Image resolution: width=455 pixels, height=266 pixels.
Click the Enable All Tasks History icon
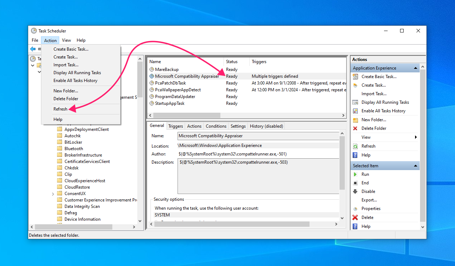click(355, 111)
